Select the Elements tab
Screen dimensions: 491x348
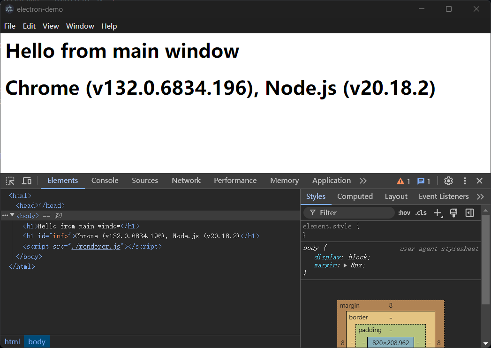[x=63, y=181]
